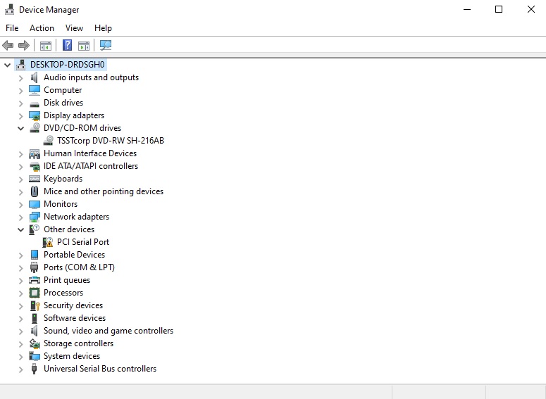Expand the Display adapters category
Image resolution: width=546 pixels, height=399 pixels.
coord(20,116)
